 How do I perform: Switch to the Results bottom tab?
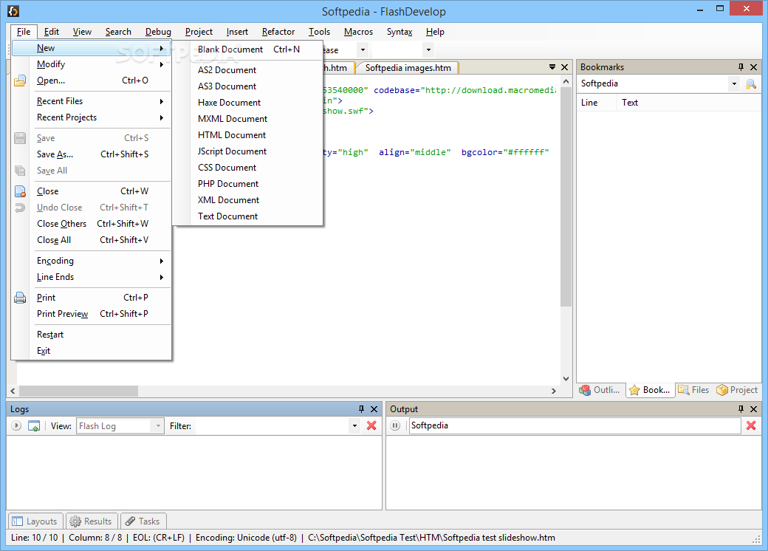[x=91, y=521]
